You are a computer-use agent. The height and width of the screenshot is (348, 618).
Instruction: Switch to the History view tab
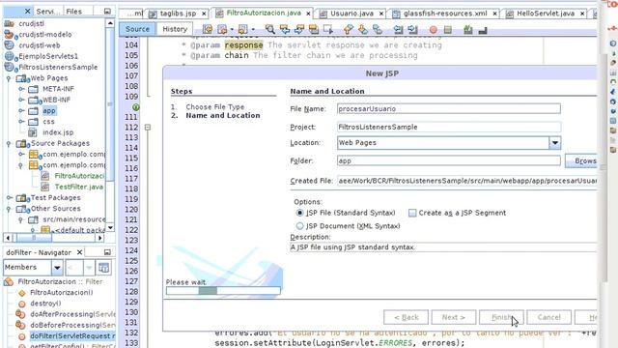click(175, 29)
